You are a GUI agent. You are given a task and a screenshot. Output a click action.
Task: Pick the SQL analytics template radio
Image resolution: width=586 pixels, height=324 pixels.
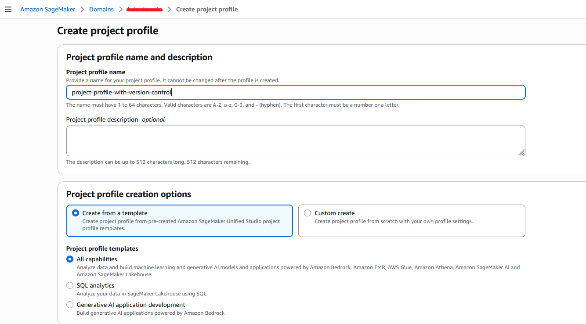click(x=70, y=285)
